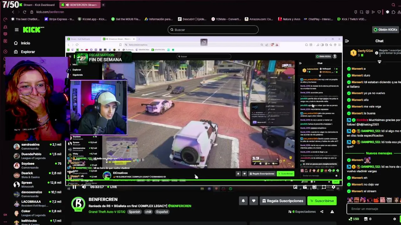401x225 pixels.
Task: Open Coker channel in the sidebar
Action: coord(37,213)
